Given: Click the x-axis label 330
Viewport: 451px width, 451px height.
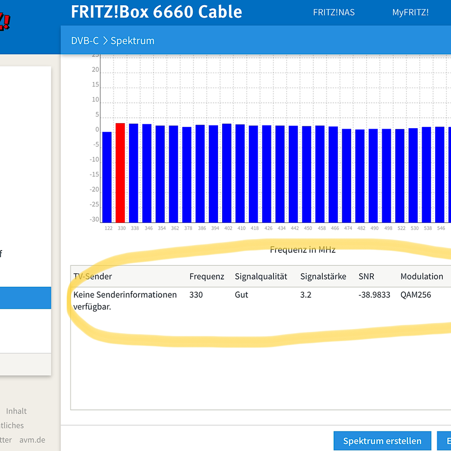Looking at the screenshot, I should 122,228.
